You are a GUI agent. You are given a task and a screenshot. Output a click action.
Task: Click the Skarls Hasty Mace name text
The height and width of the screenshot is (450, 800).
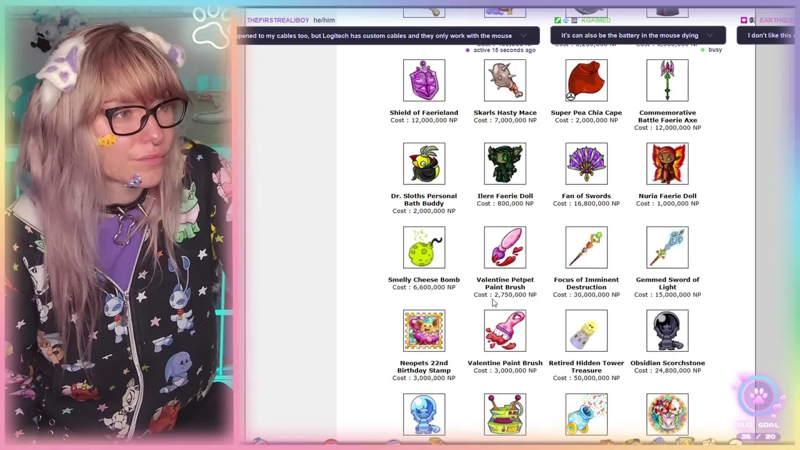505,112
